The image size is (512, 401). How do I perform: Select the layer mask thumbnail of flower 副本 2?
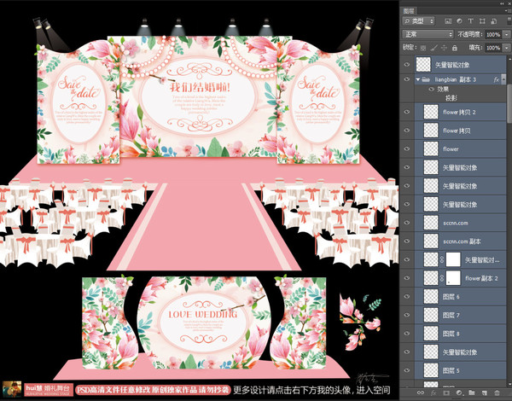(x=453, y=278)
